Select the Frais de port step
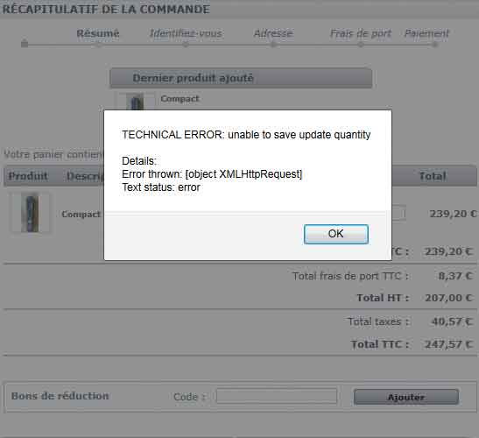The height and width of the screenshot is (438, 479). [361, 33]
